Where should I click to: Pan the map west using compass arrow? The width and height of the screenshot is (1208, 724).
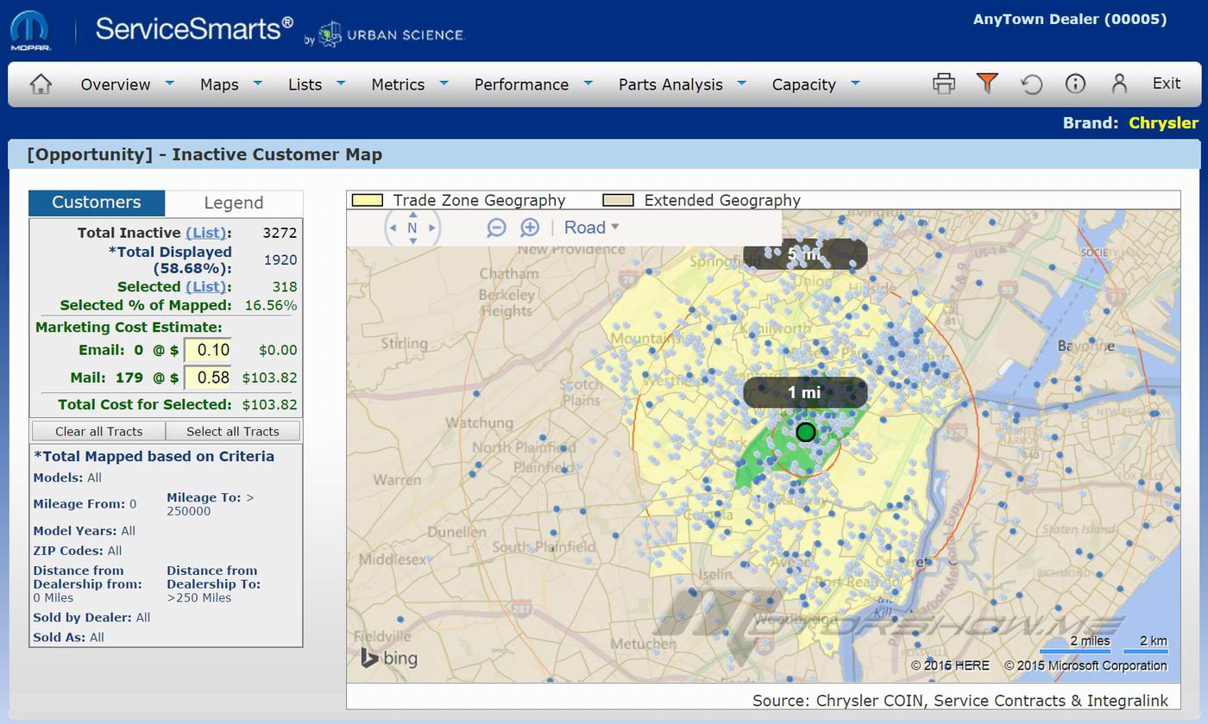tap(393, 228)
